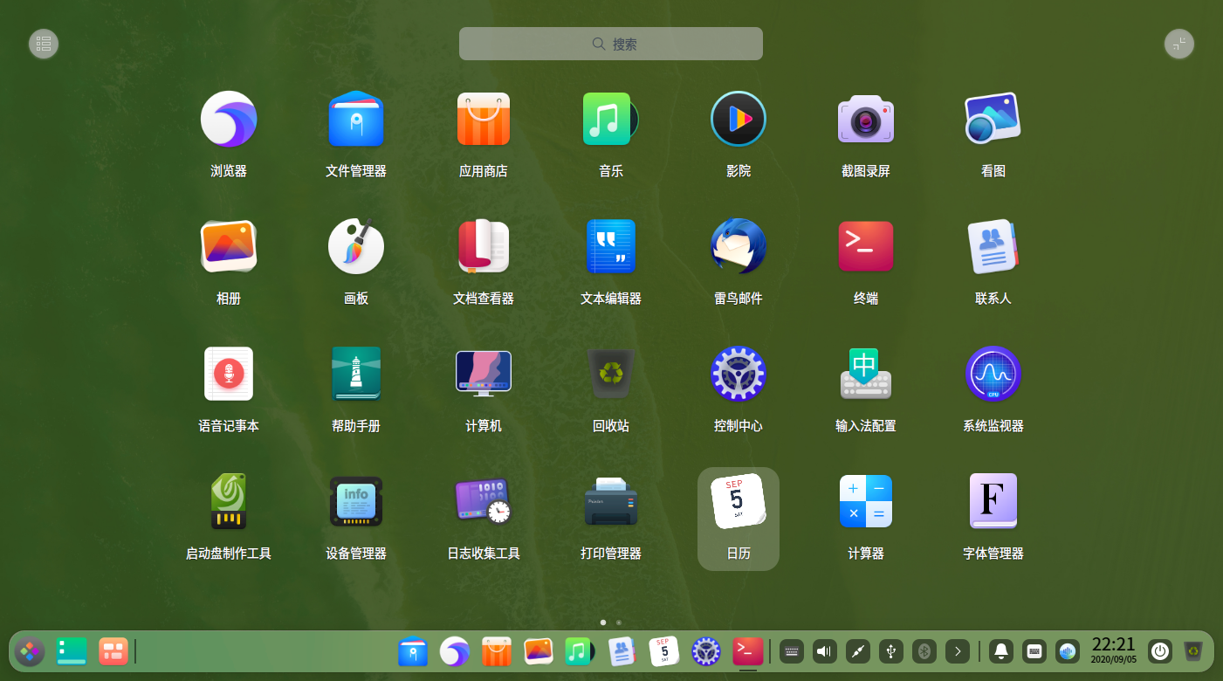Open 雷鸟邮件 Thunderbird mail
This screenshot has height=681, width=1223.
[x=739, y=247]
